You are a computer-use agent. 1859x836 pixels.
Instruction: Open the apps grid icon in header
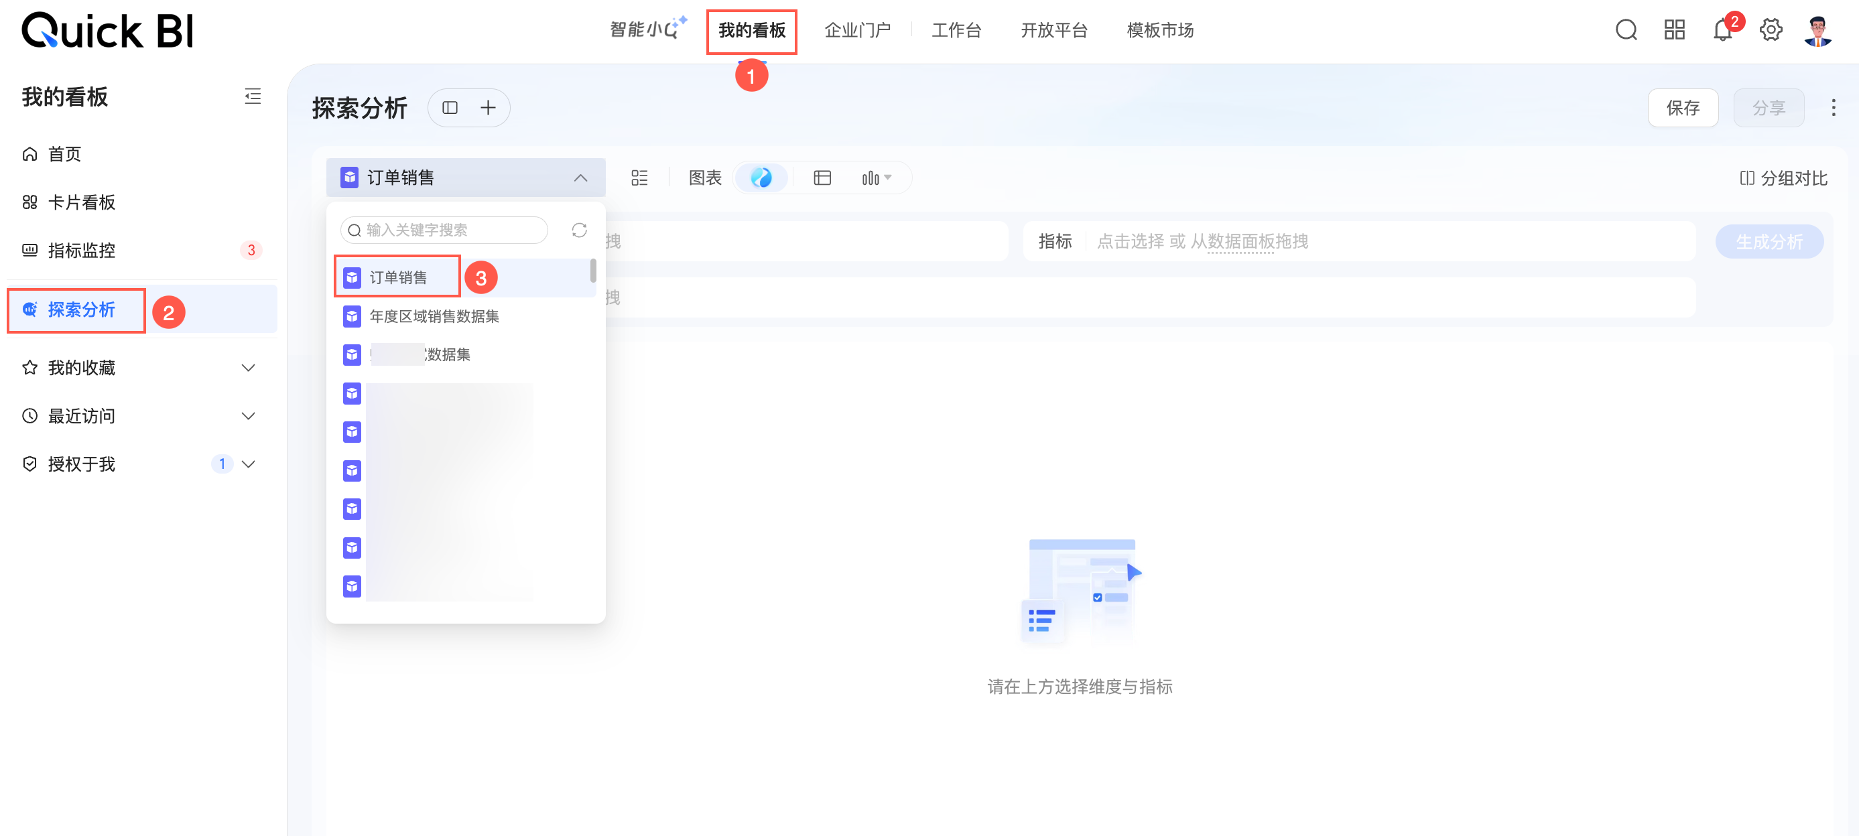tap(1673, 30)
